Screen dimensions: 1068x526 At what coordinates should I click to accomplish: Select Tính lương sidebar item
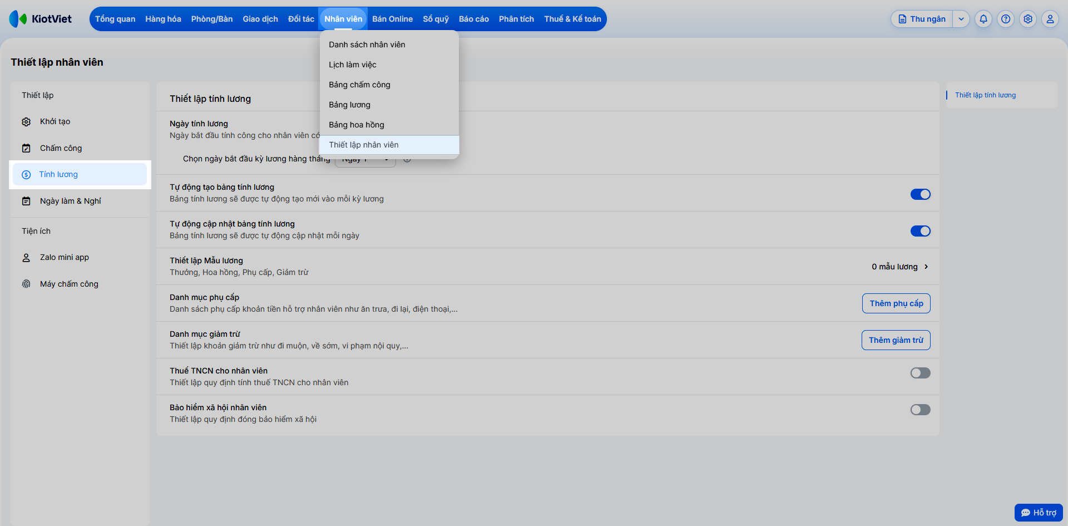pyautogui.click(x=80, y=175)
